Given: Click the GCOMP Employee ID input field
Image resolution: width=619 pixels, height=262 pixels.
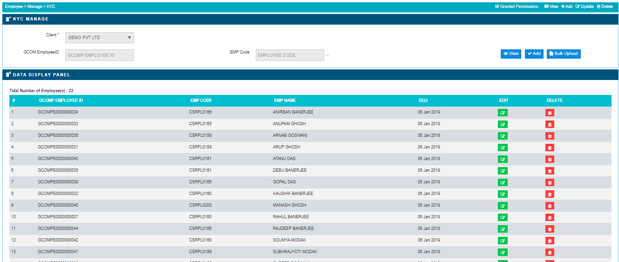Looking at the screenshot, I should pyautogui.click(x=99, y=55).
